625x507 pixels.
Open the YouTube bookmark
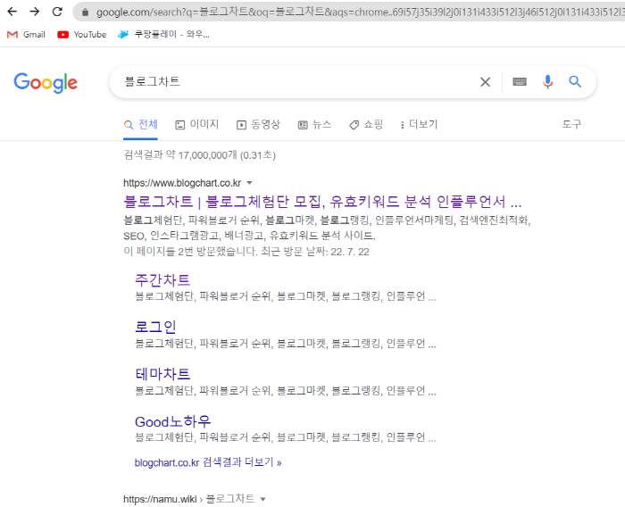tap(82, 35)
